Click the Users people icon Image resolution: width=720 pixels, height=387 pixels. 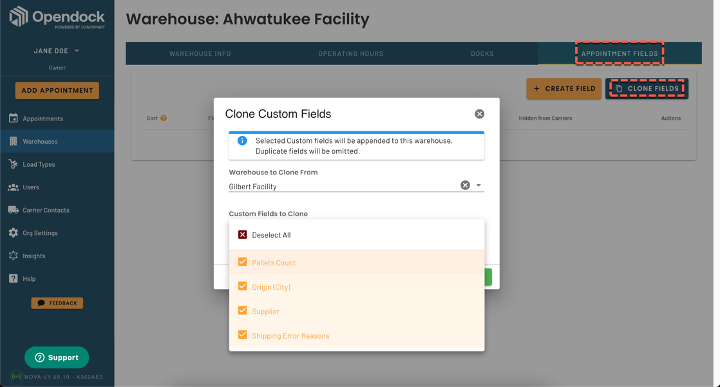tap(14, 187)
